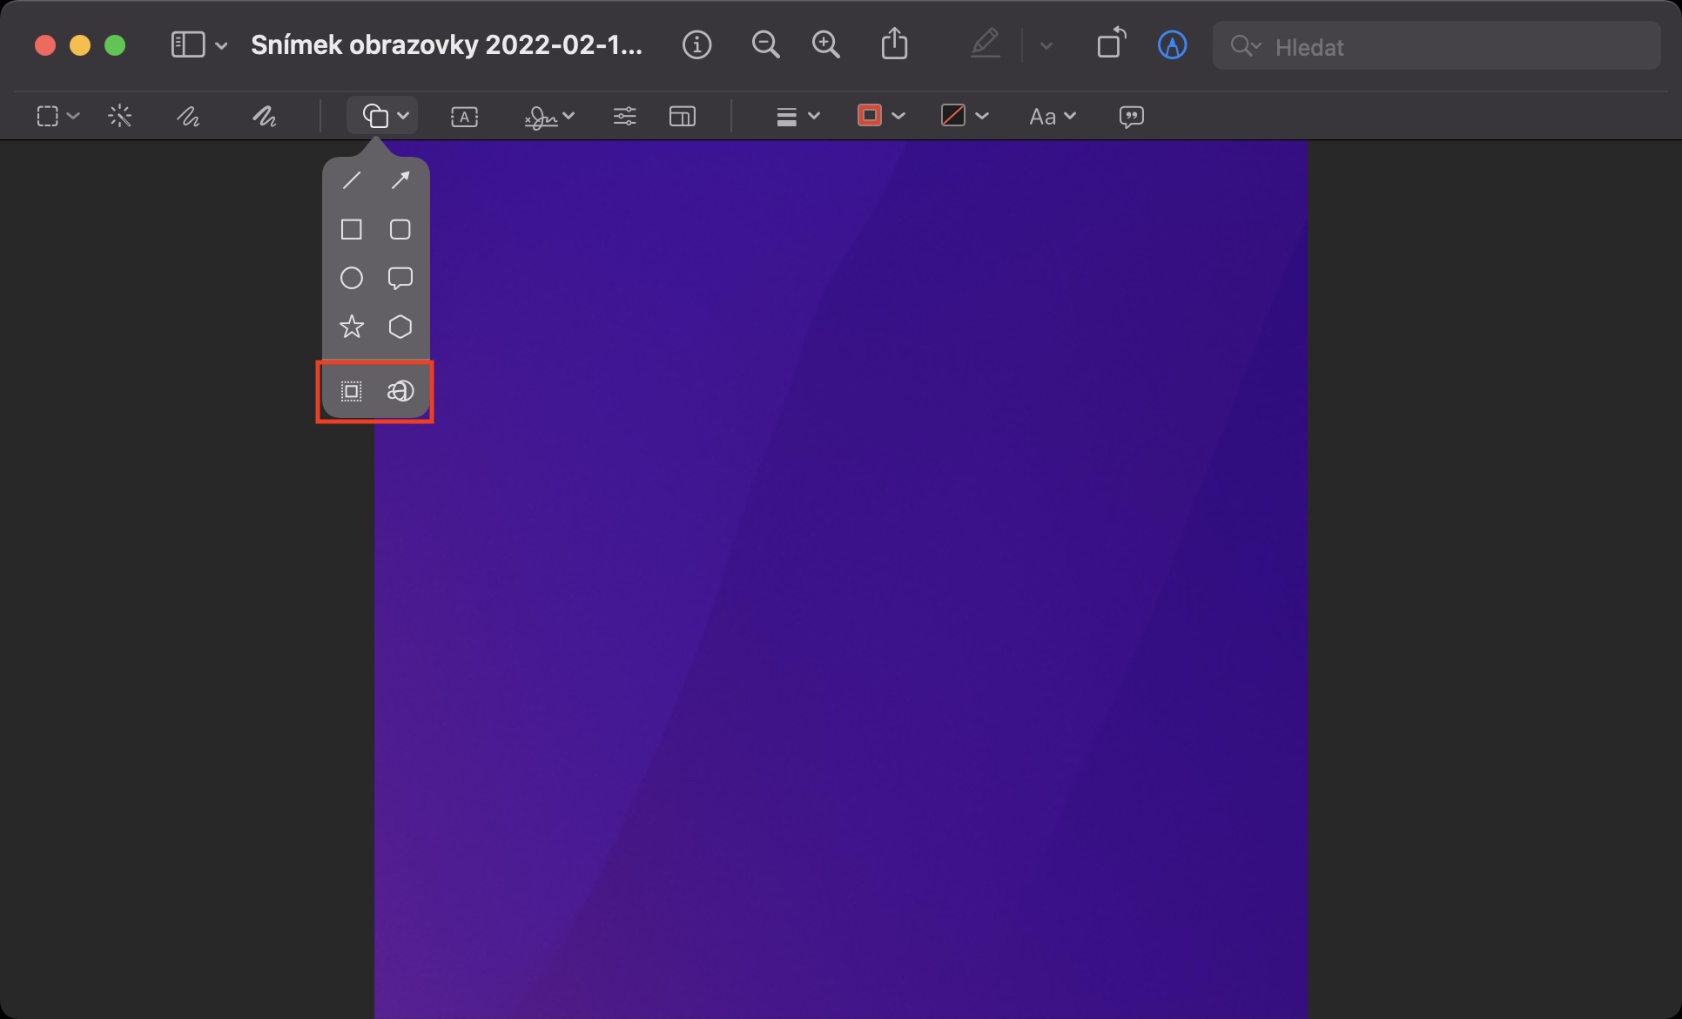Expand the Sign signature dropdown
1682x1019 pixels.
549,116
